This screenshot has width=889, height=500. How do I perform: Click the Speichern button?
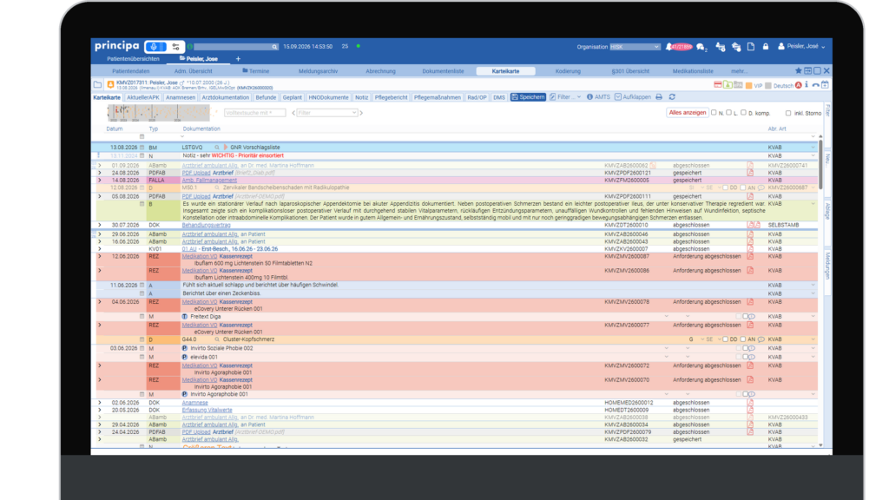(528, 97)
